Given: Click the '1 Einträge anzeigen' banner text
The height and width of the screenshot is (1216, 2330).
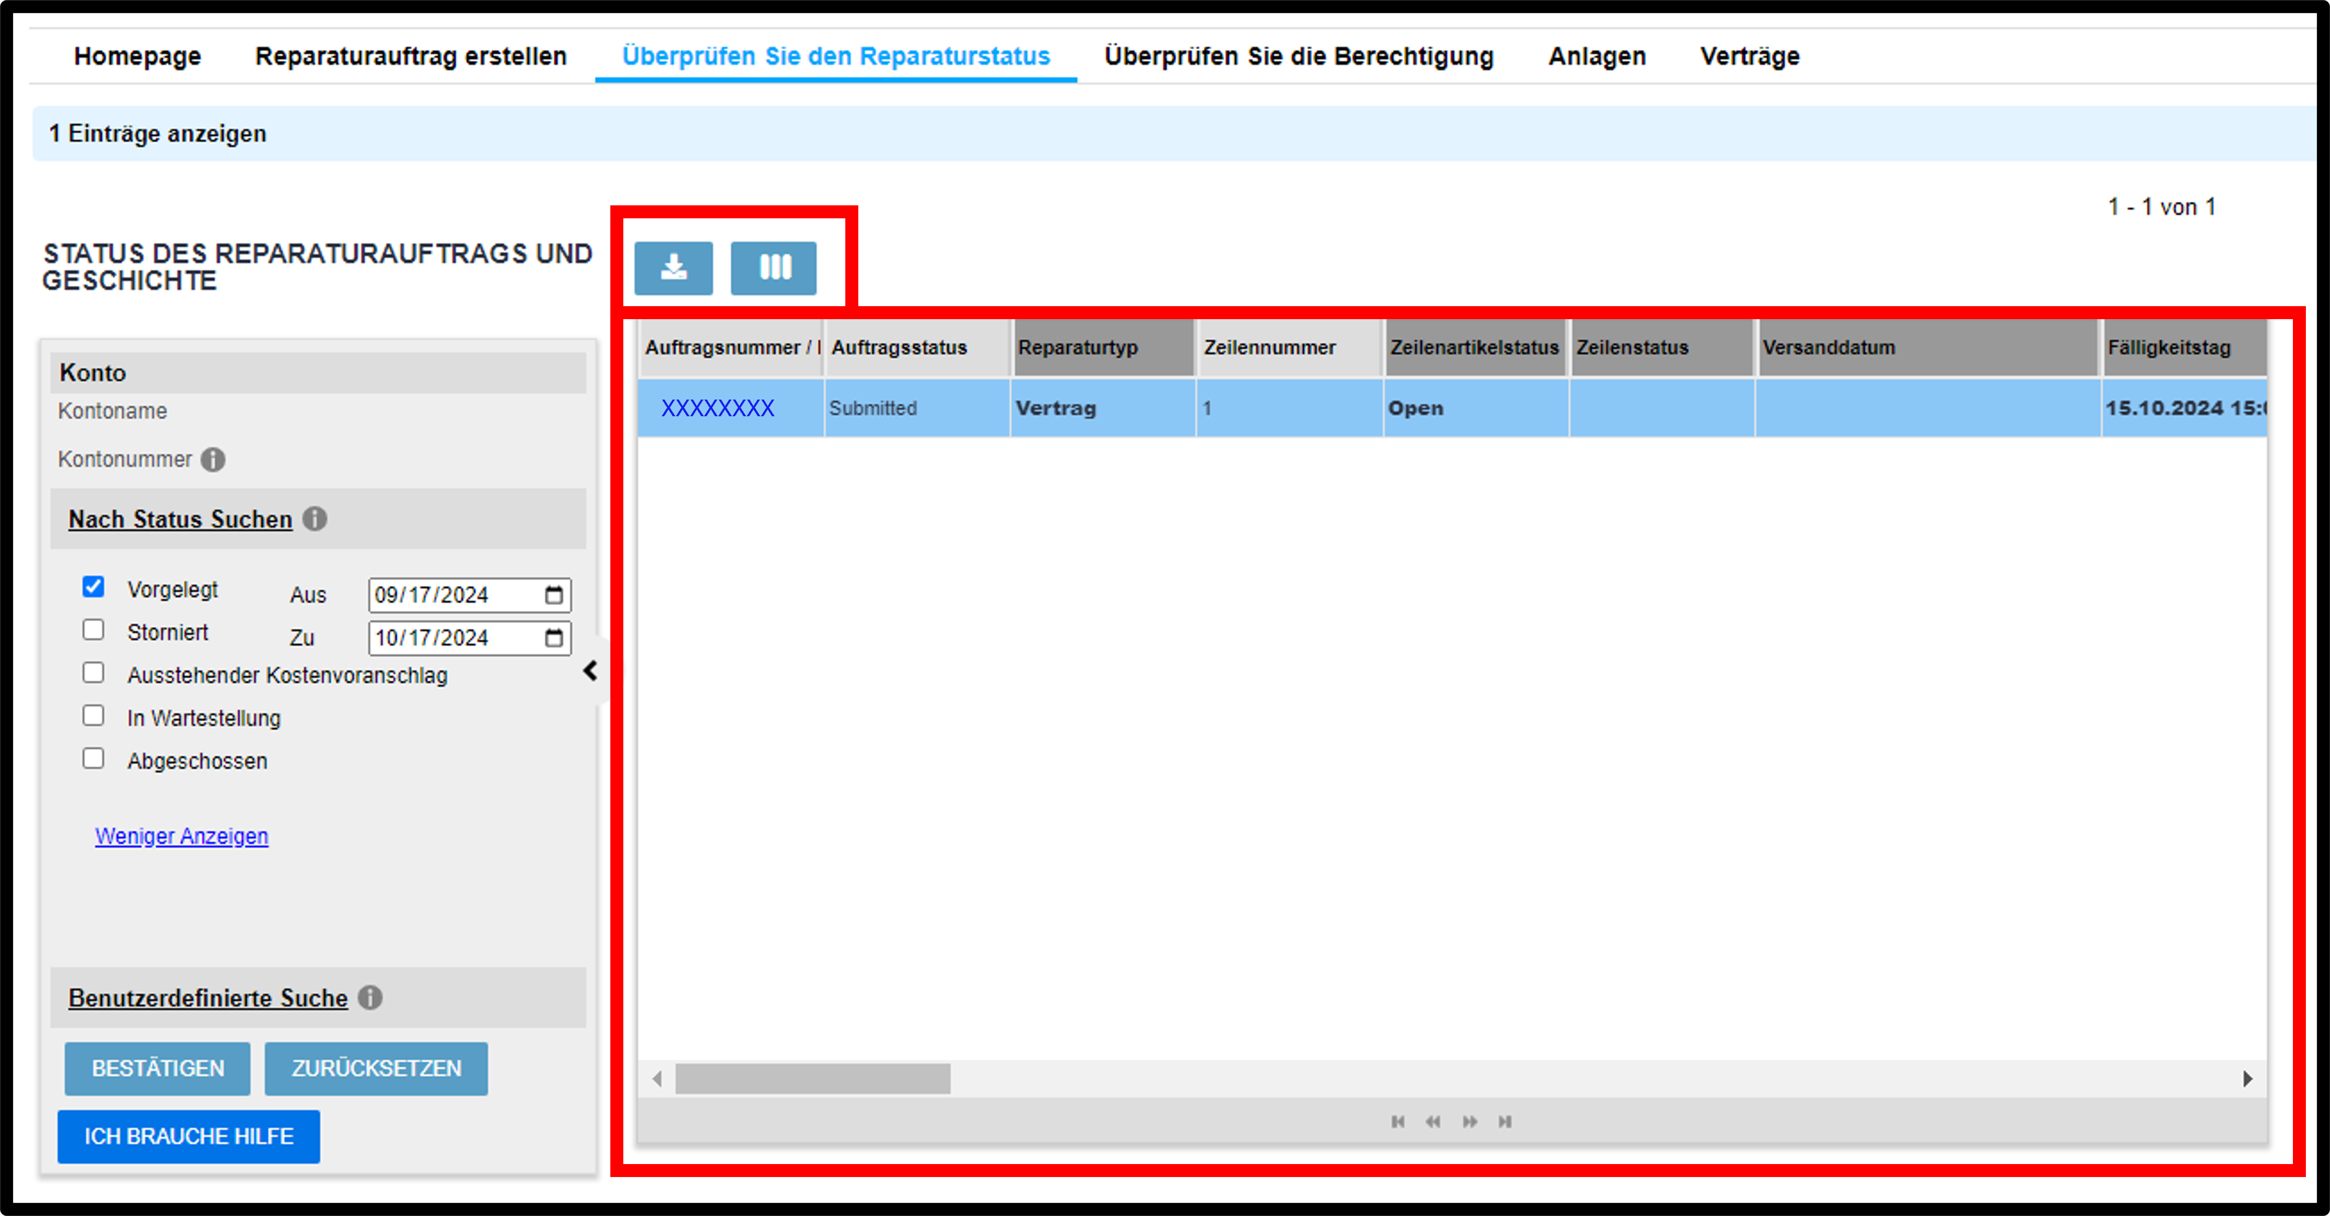Looking at the screenshot, I should click(x=158, y=134).
